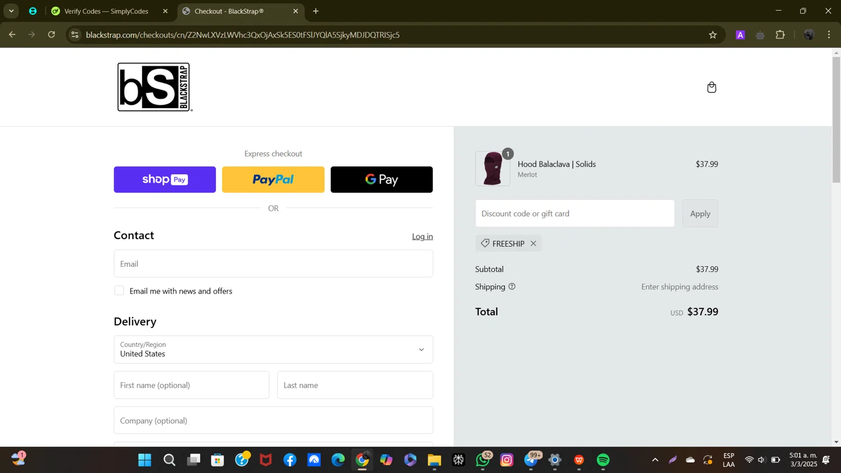
Task: Open the Wi-Fi network settings
Action: click(749, 460)
